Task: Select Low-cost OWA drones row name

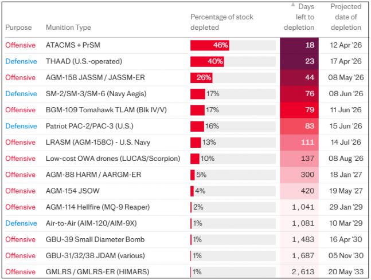Action: click(113, 159)
